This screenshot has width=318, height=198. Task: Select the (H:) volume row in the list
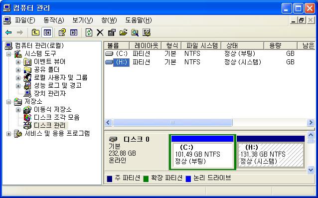click(210, 62)
